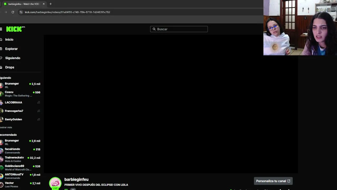Click the magnifier icon in the search bar
The image size is (337, 190).
click(154, 29)
